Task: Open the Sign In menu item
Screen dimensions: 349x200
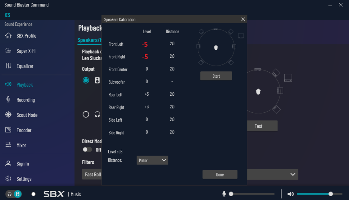Action: coord(22,164)
